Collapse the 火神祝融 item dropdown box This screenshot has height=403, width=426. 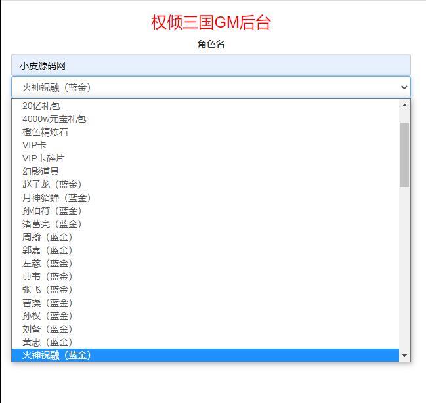[x=210, y=87]
